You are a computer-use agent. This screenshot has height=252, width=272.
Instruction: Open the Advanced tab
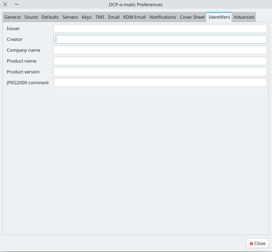tap(244, 17)
